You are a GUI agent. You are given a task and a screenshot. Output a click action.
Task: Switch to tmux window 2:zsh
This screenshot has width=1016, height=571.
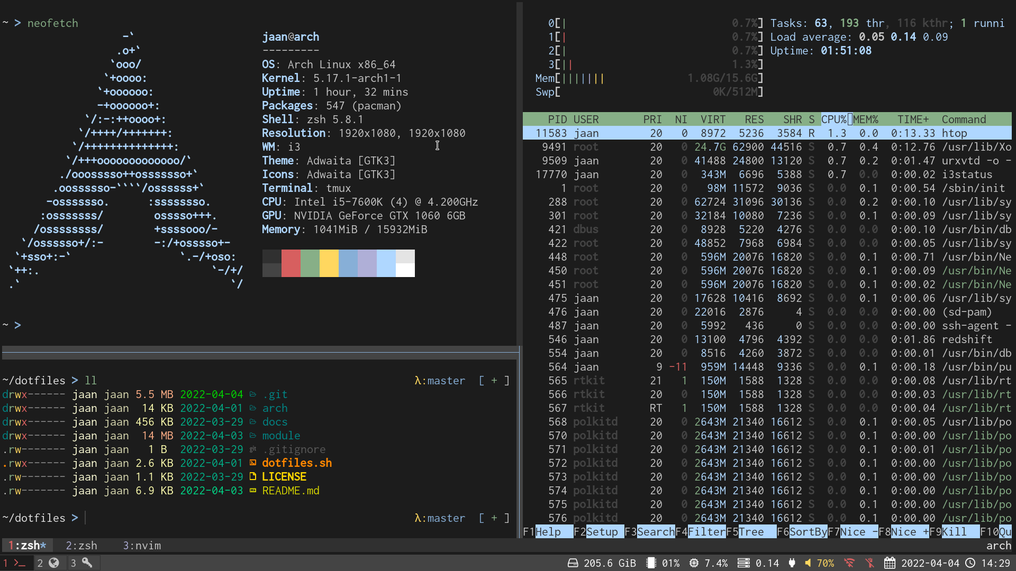81,546
